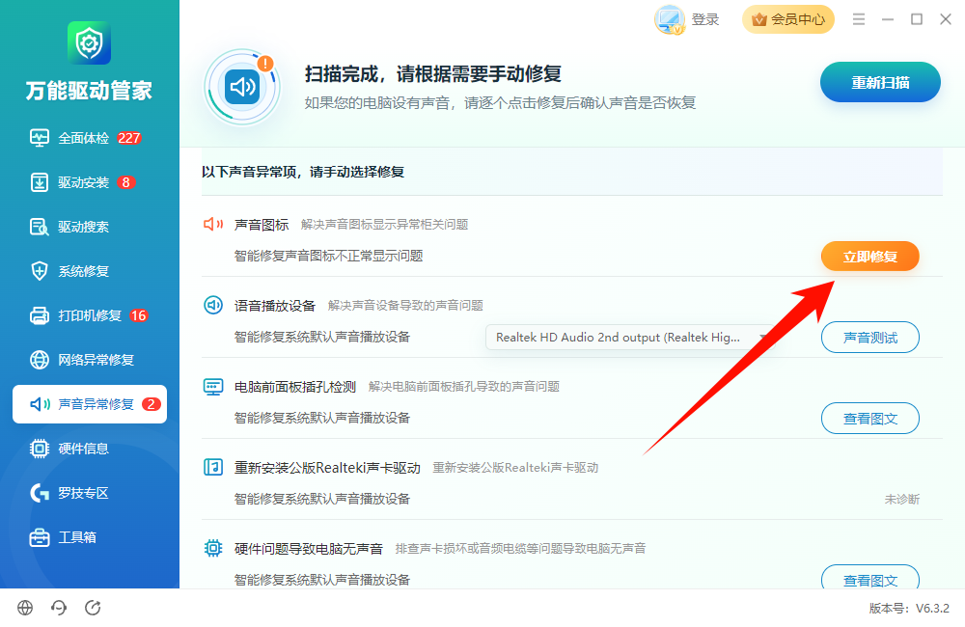
Task: Select 声音异常修复 sidebar item
Action: (x=90, y=404)
